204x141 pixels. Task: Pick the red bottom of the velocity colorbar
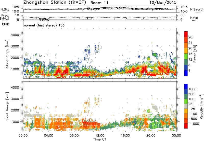(x=186, y=126)
